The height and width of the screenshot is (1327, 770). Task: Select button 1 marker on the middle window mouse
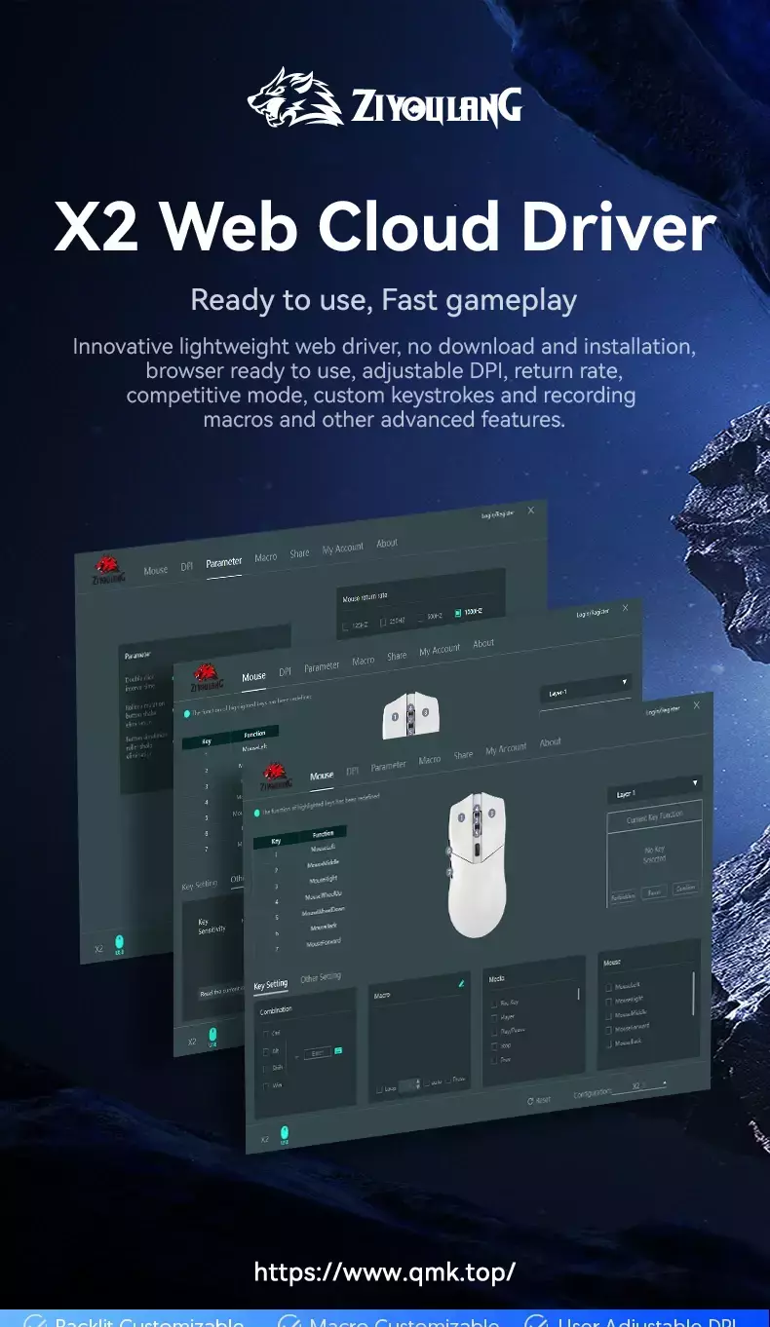pos(395,716)
